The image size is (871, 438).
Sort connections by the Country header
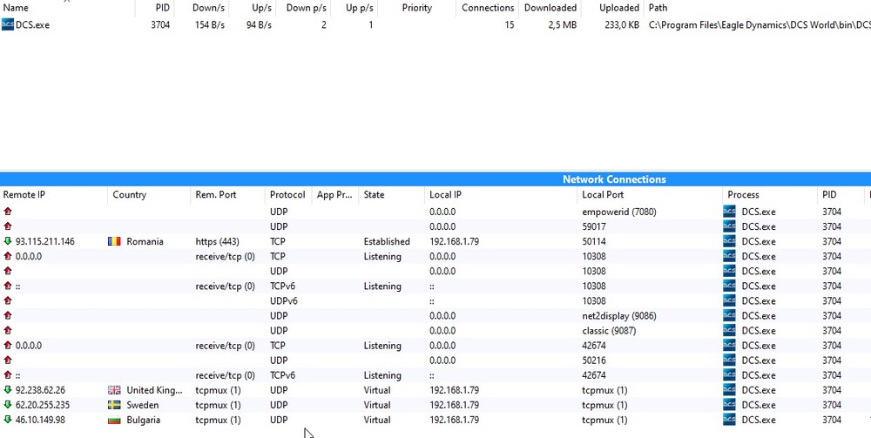pyautogui.click(x=130, y=194)
